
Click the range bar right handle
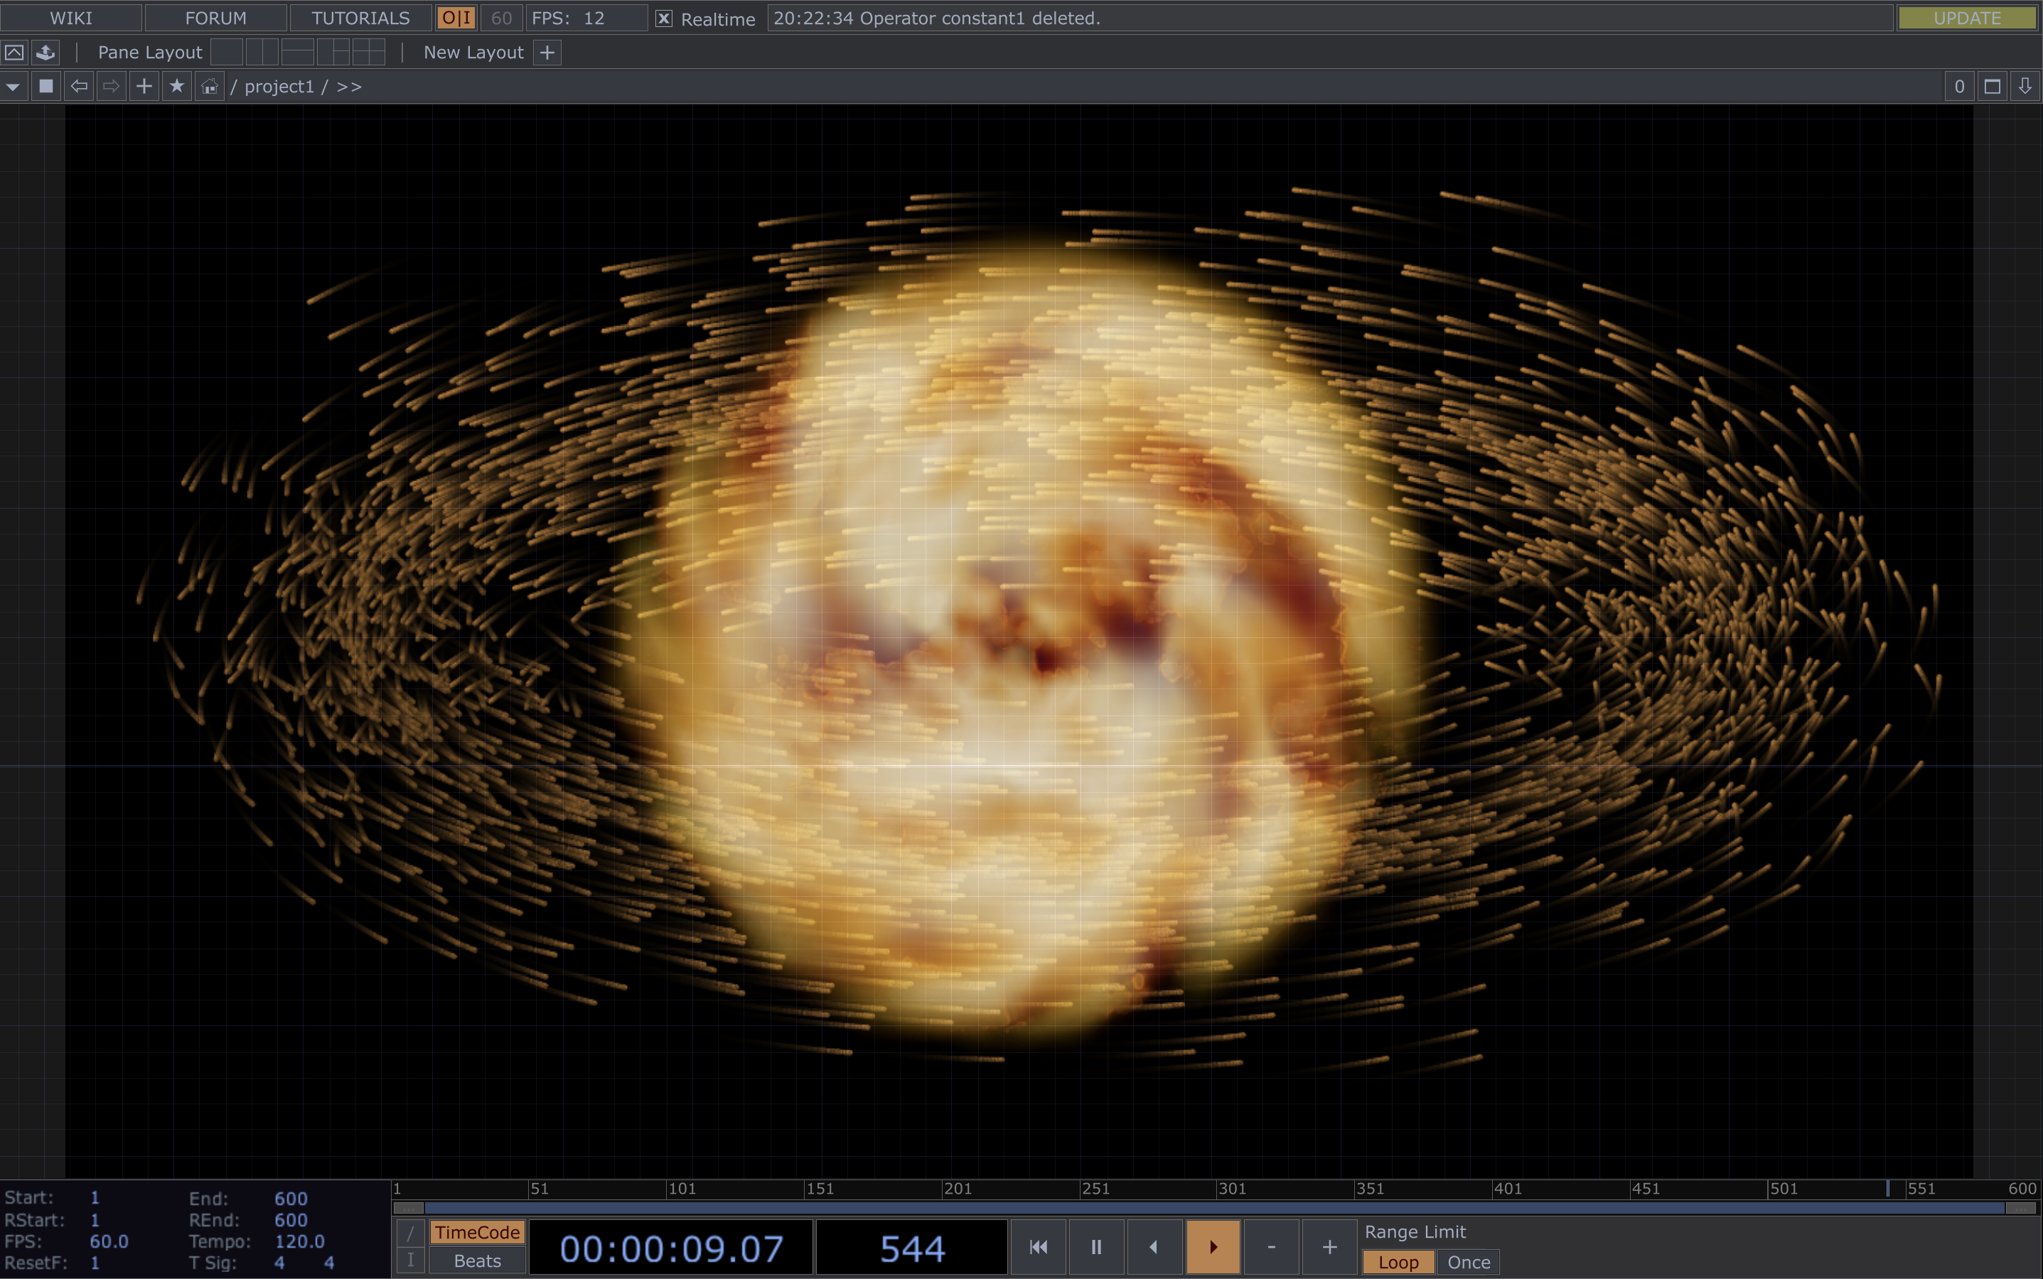coord(2021,1208)
